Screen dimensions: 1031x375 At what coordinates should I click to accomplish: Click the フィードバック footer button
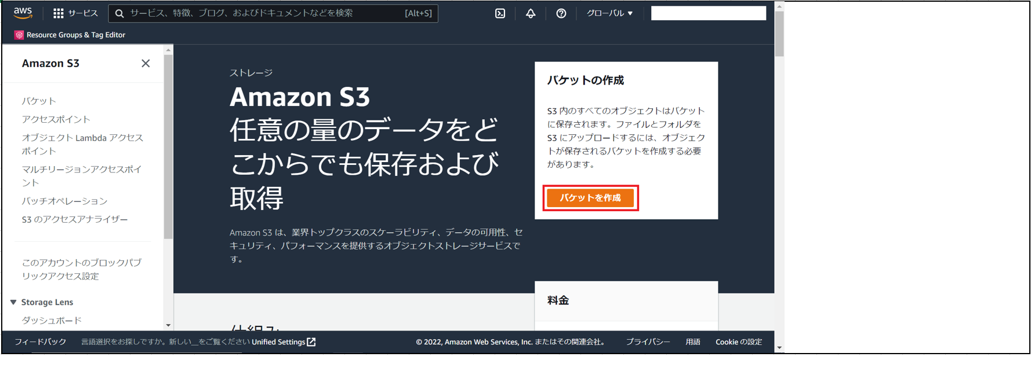pyautogui.click(x=41, y=342)
